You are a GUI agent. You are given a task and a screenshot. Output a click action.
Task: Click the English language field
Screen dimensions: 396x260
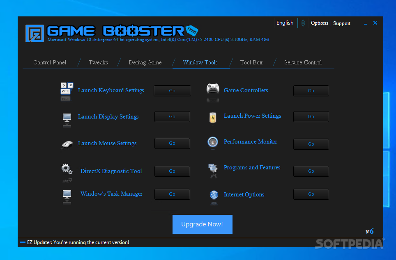click(285, 23)
